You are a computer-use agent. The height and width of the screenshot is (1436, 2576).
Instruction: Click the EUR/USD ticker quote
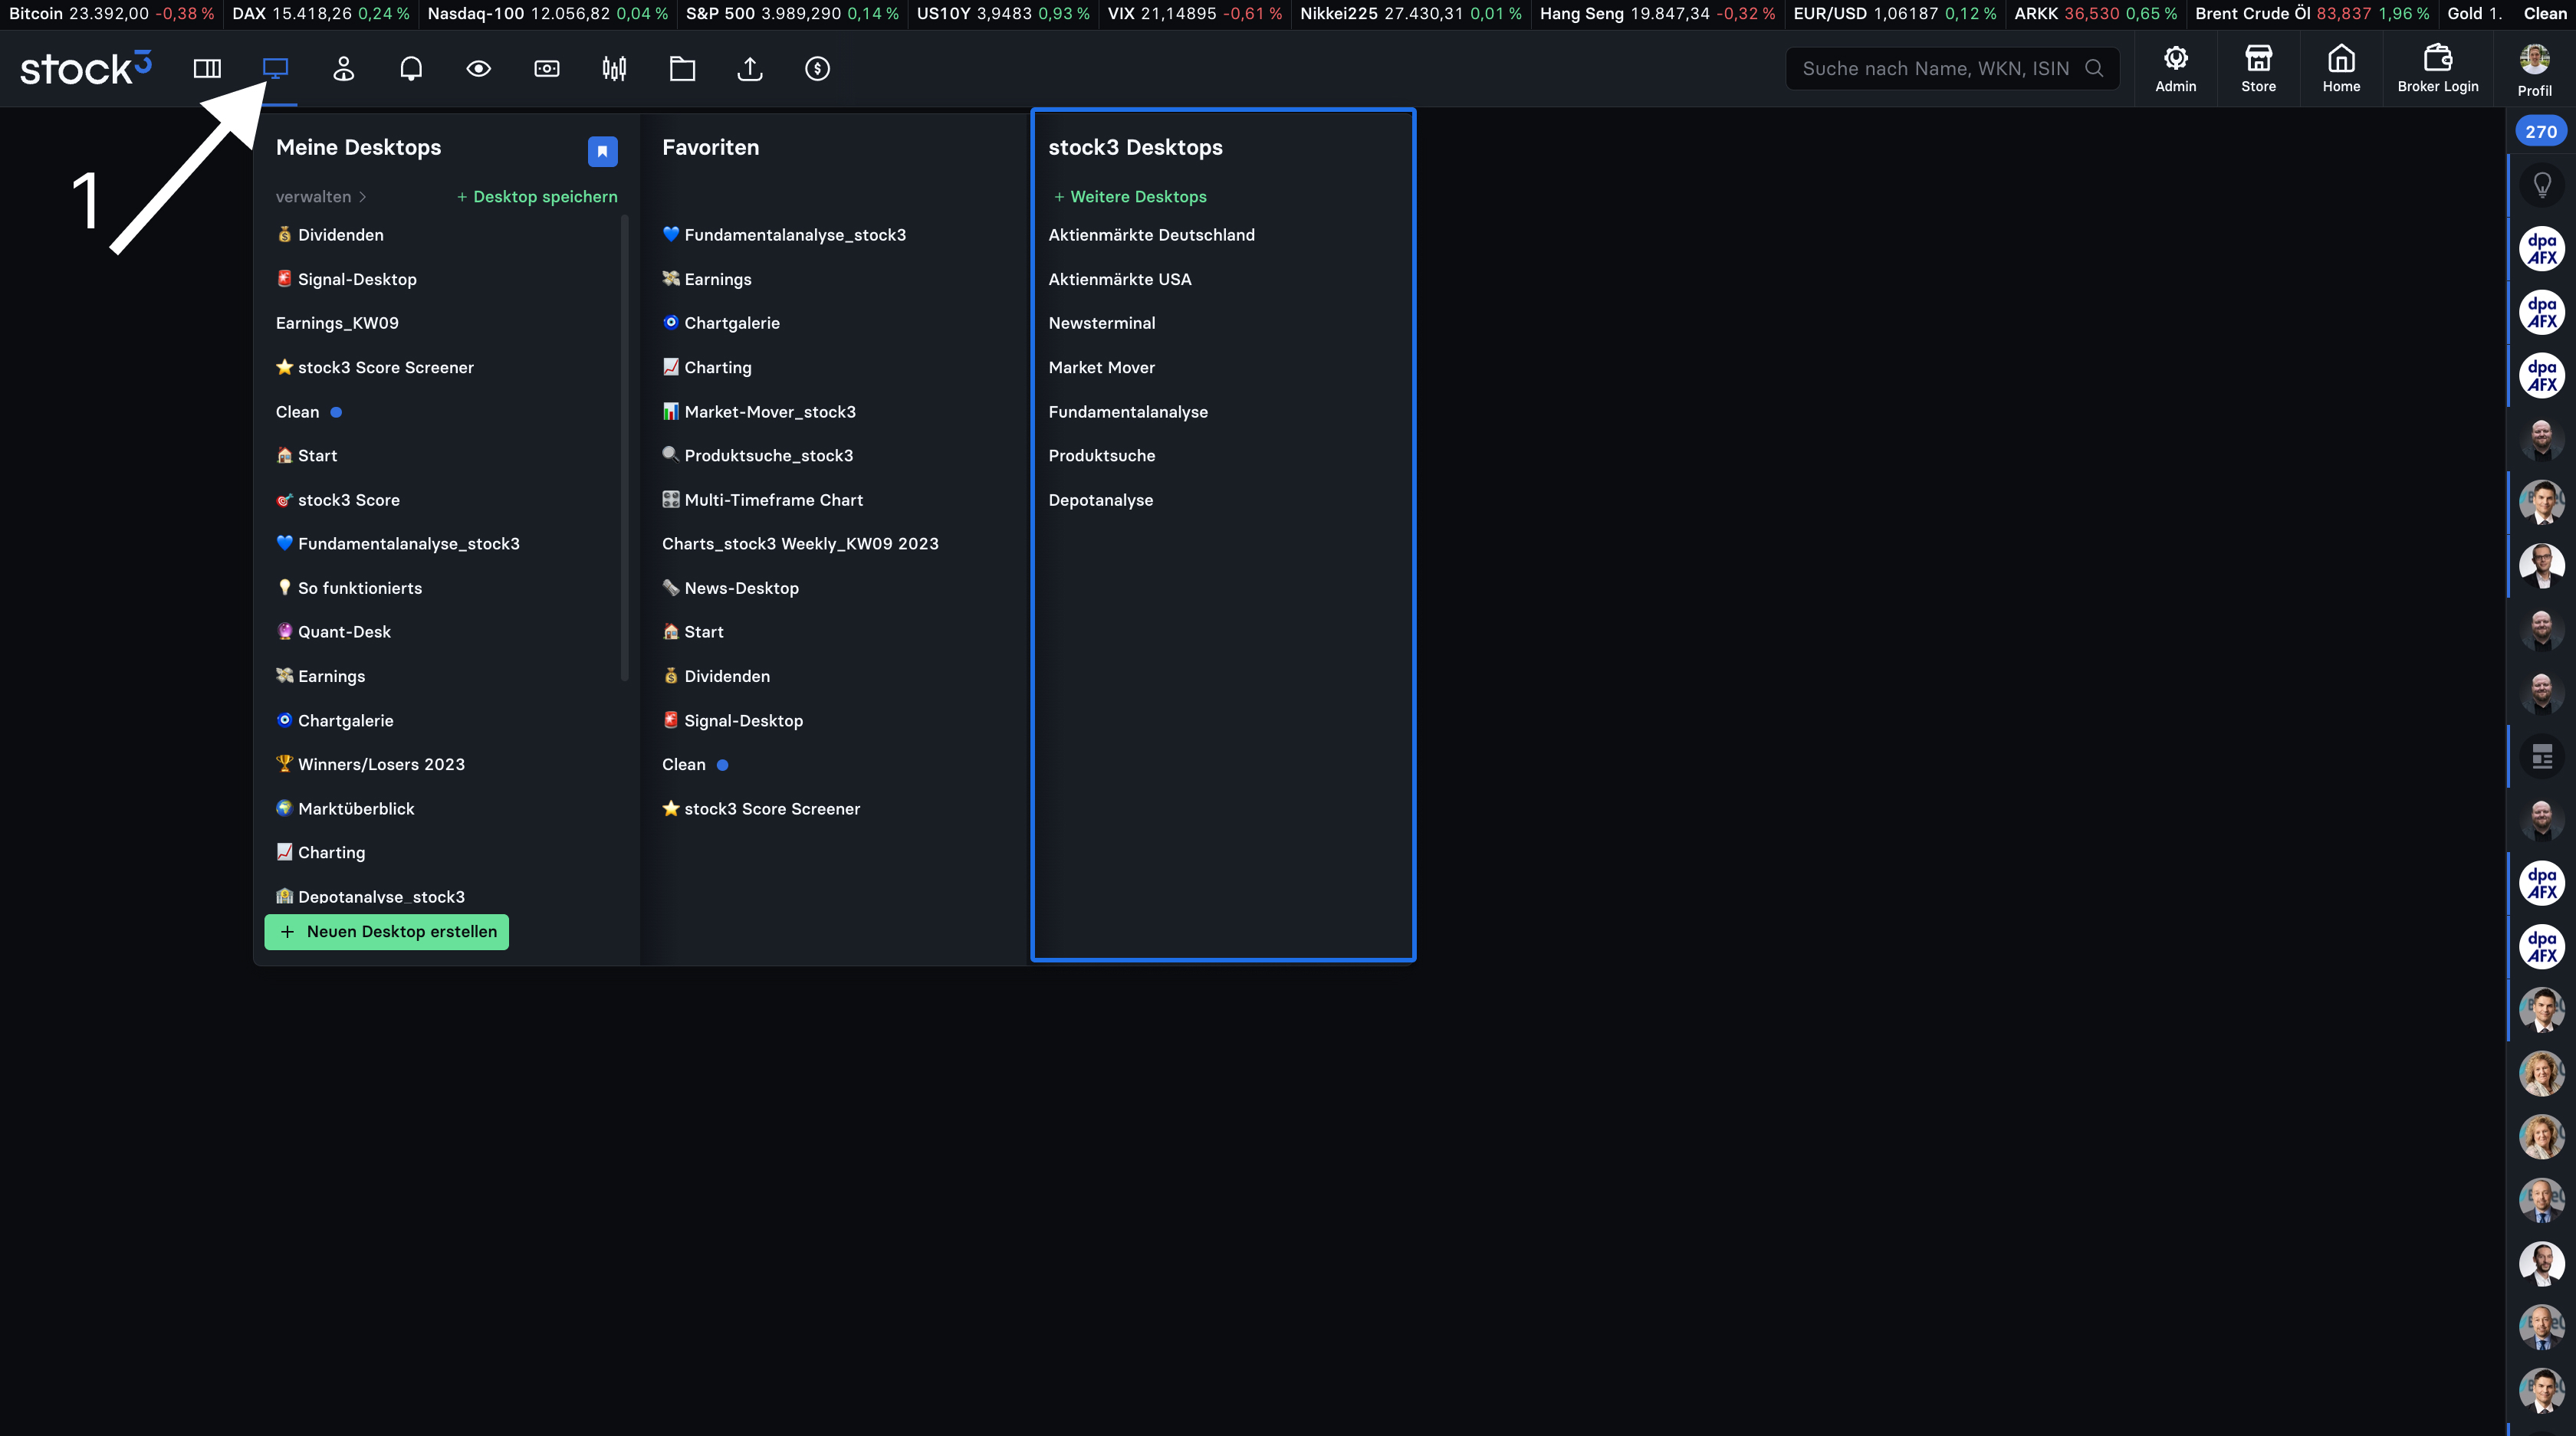coord(1895,13)
